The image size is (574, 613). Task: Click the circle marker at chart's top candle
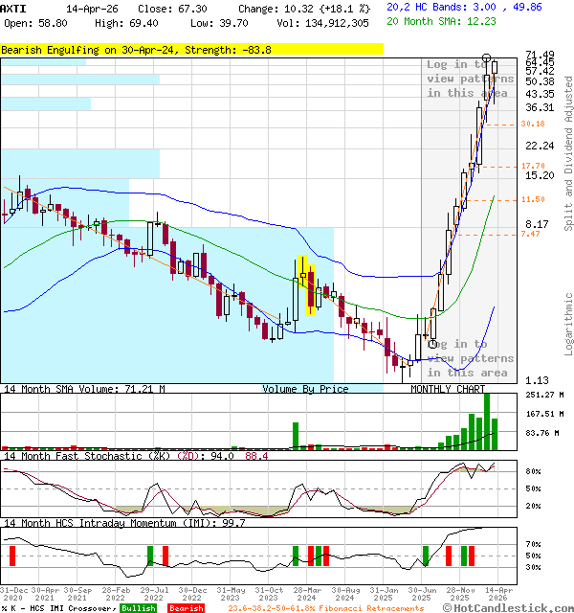tap(487, 58)
